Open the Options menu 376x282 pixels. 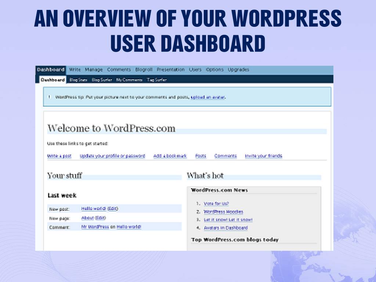click(214, 70)
